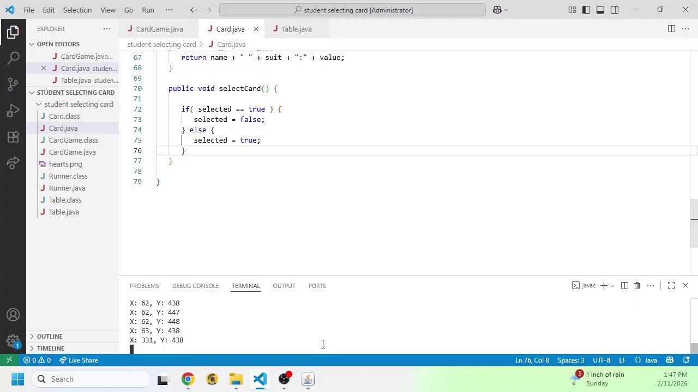Open Runner.java in file tree
Viewport: 698px width, 392px height.
(67, 188)
